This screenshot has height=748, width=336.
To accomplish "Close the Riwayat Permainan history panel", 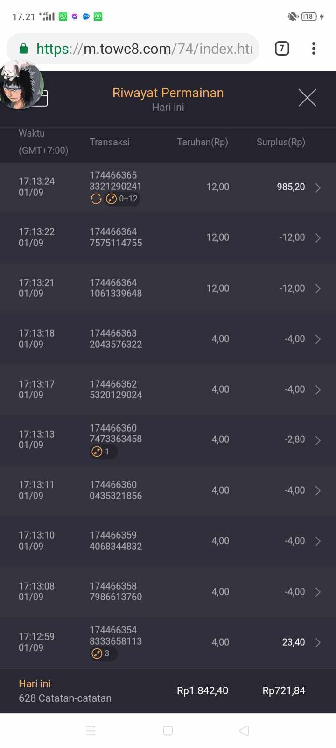I will pyautogui.click(x=307, y=98).
